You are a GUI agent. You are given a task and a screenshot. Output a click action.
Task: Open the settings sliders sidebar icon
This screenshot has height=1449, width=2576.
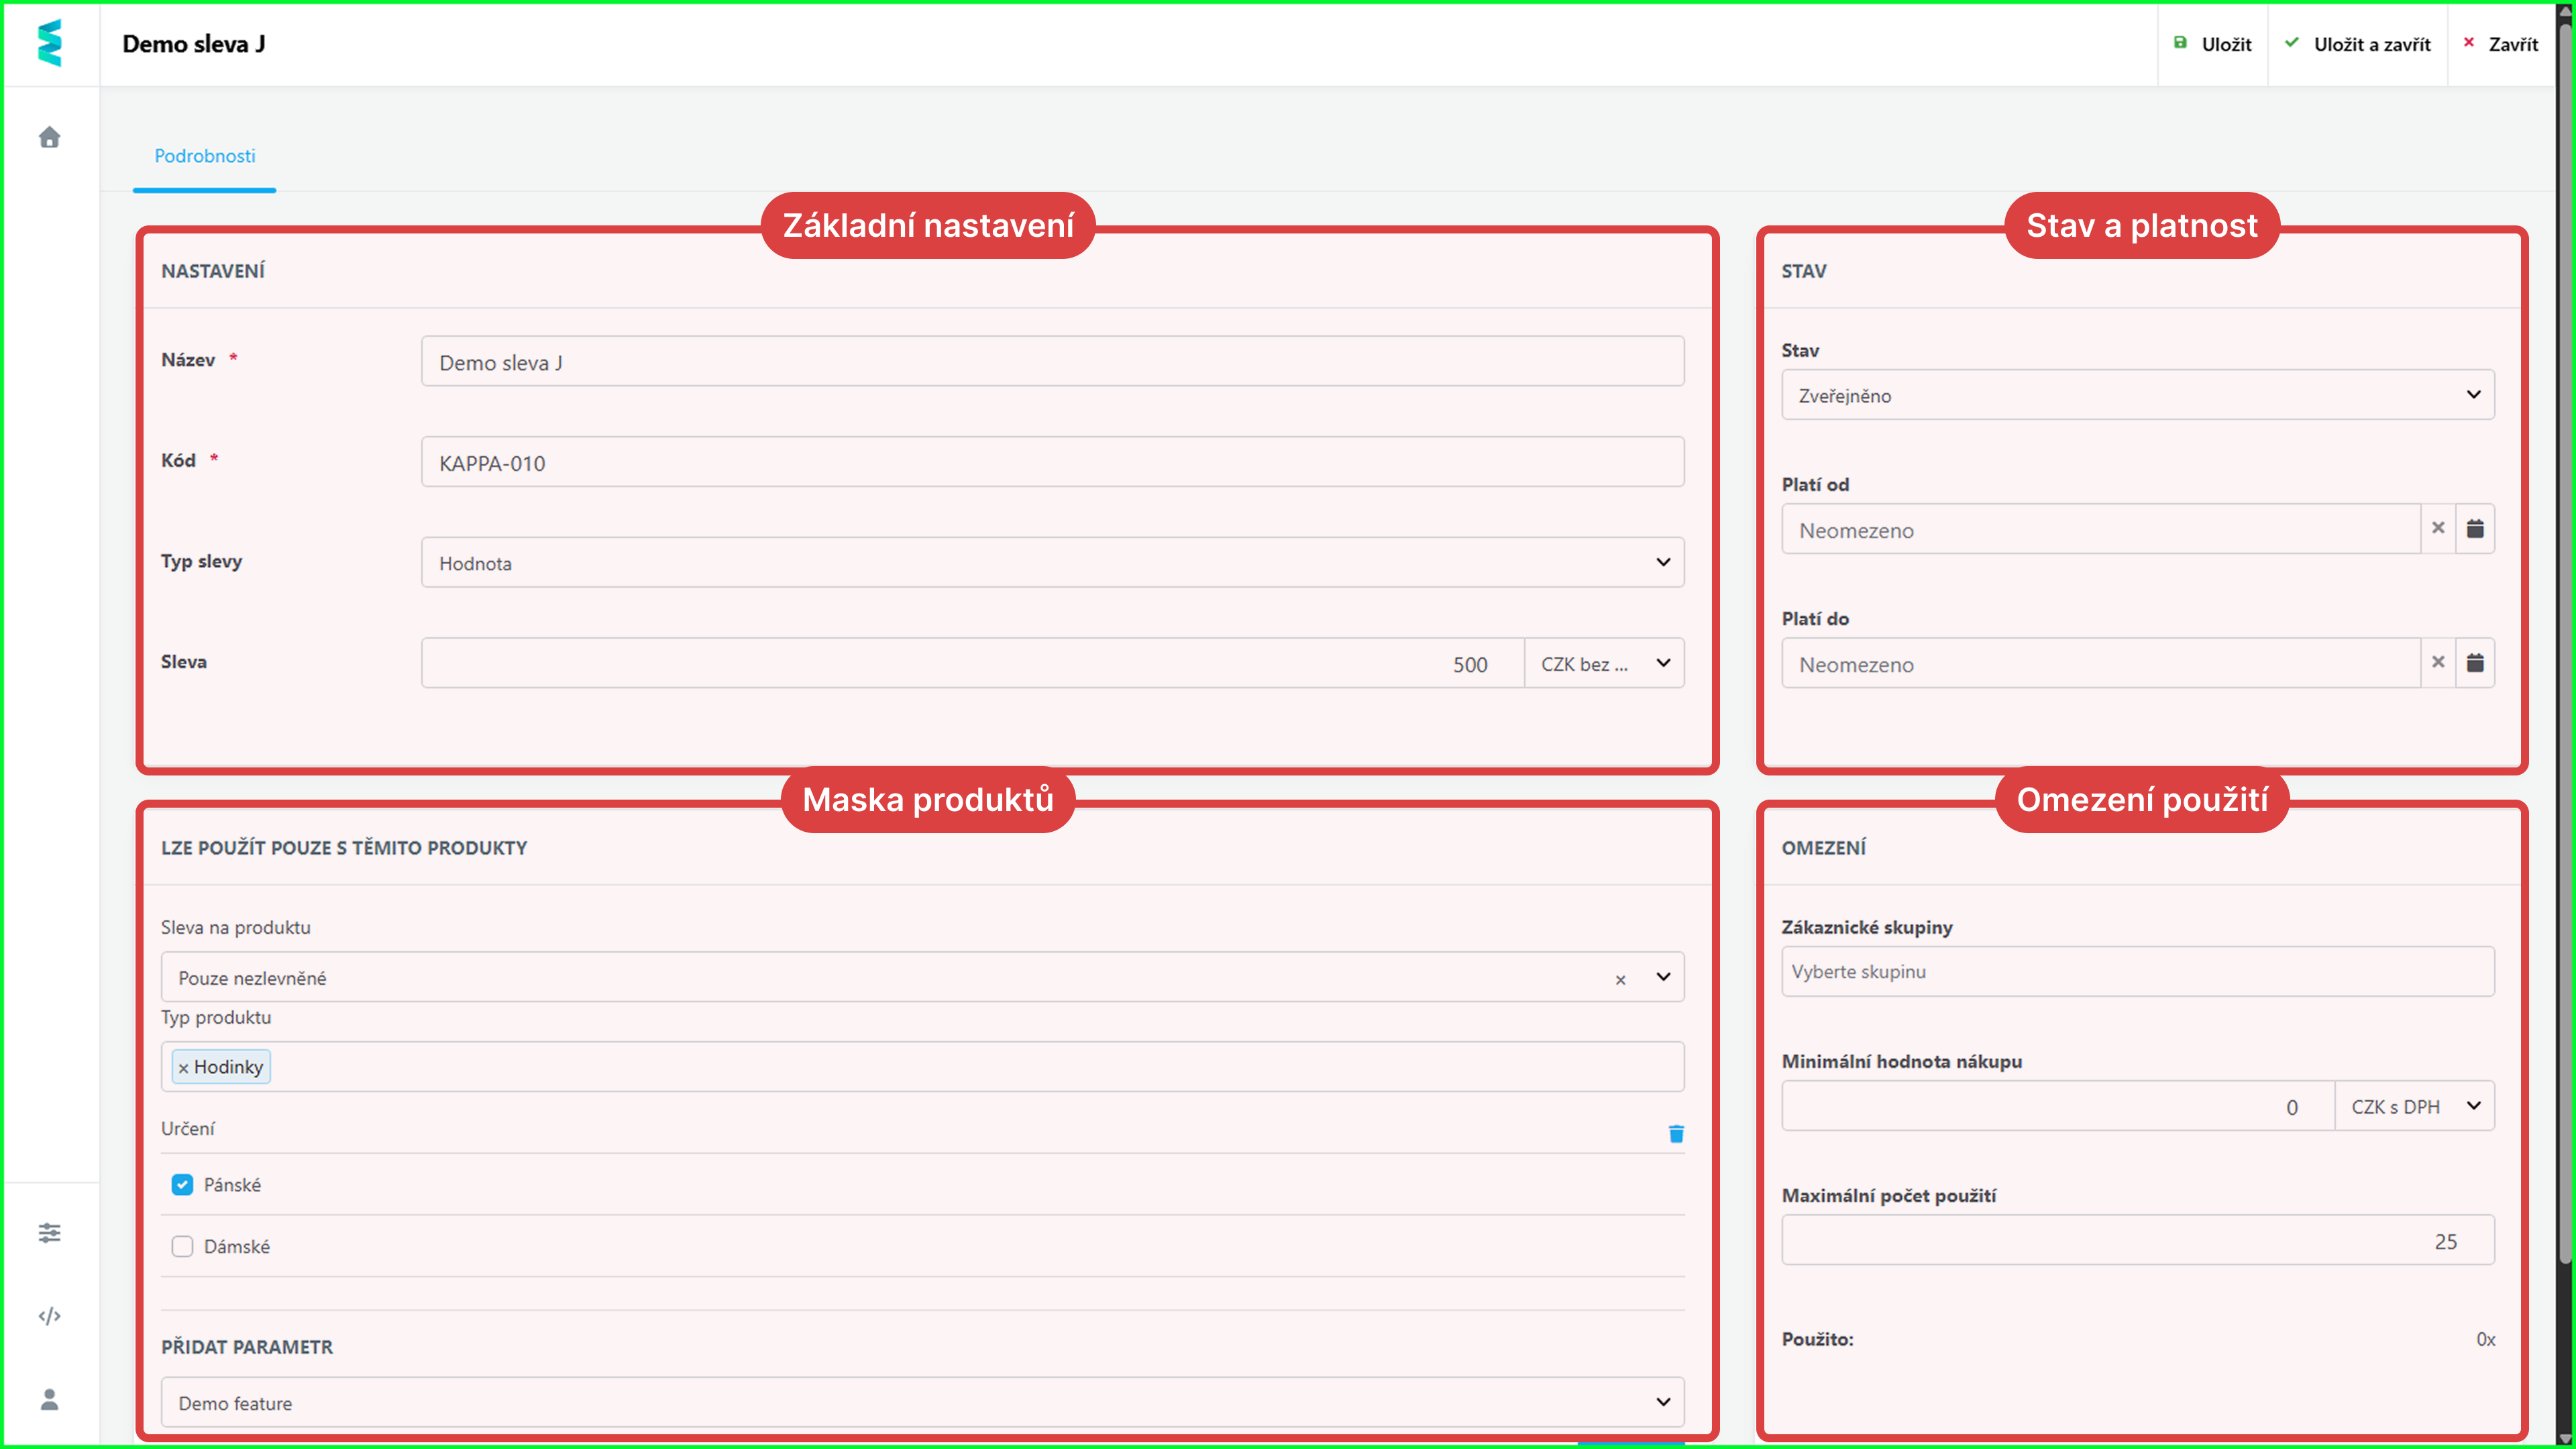pyautogui.click(x=49, y=1232)
